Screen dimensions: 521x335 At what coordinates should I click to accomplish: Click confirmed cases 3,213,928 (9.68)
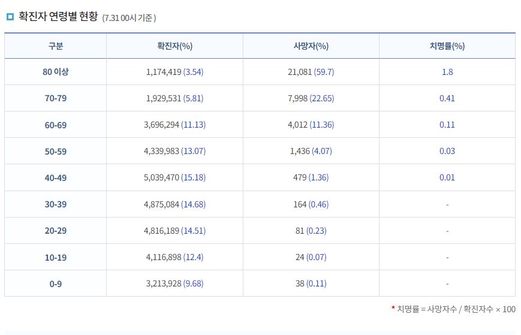coord(175,283)
